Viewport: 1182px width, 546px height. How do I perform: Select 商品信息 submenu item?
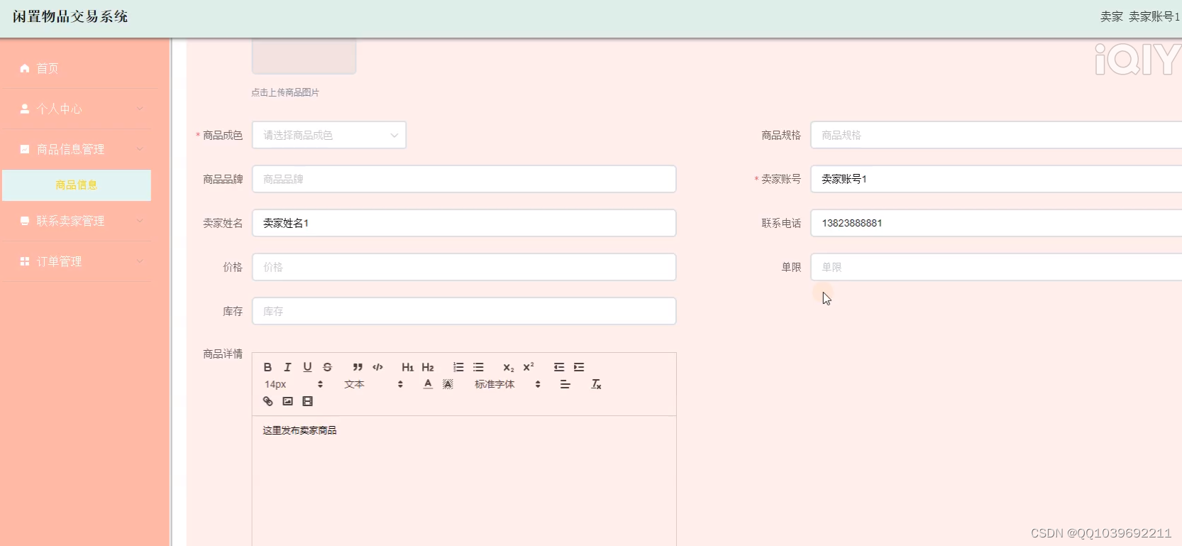click(77, 185)
